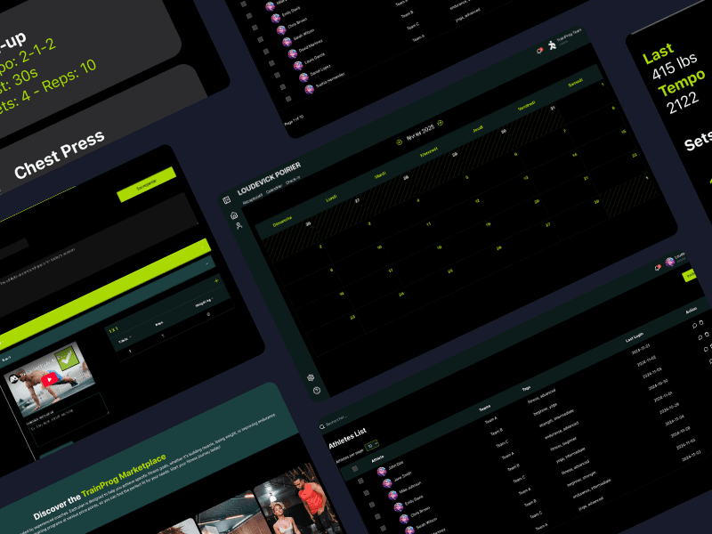Image resolution: width=712 pixels, height=534 pixels.
Task: Open the user profile icon in the sidebar
Action: (x=239, y=226)
